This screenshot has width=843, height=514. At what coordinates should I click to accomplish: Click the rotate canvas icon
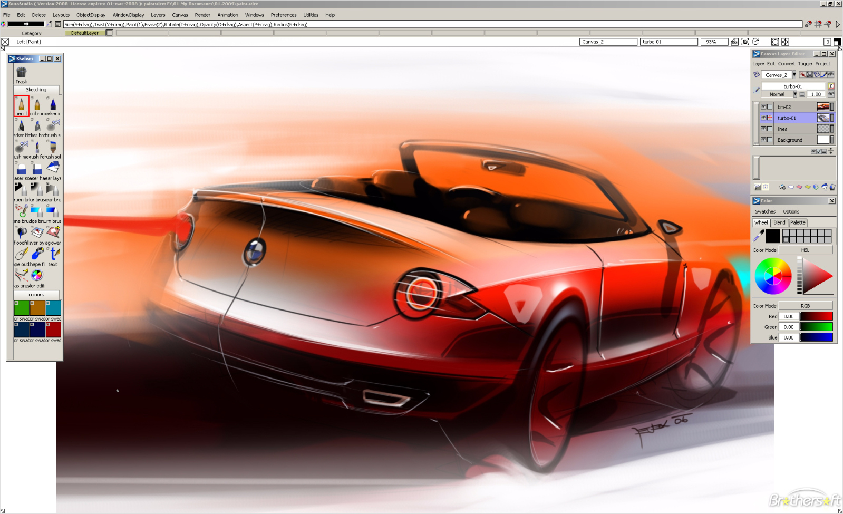tap(755, 42)
